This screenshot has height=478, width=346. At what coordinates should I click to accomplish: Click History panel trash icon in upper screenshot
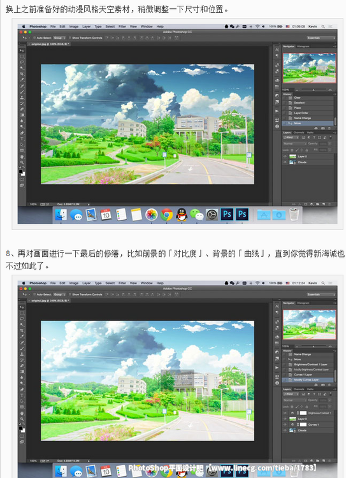(329, 128)
